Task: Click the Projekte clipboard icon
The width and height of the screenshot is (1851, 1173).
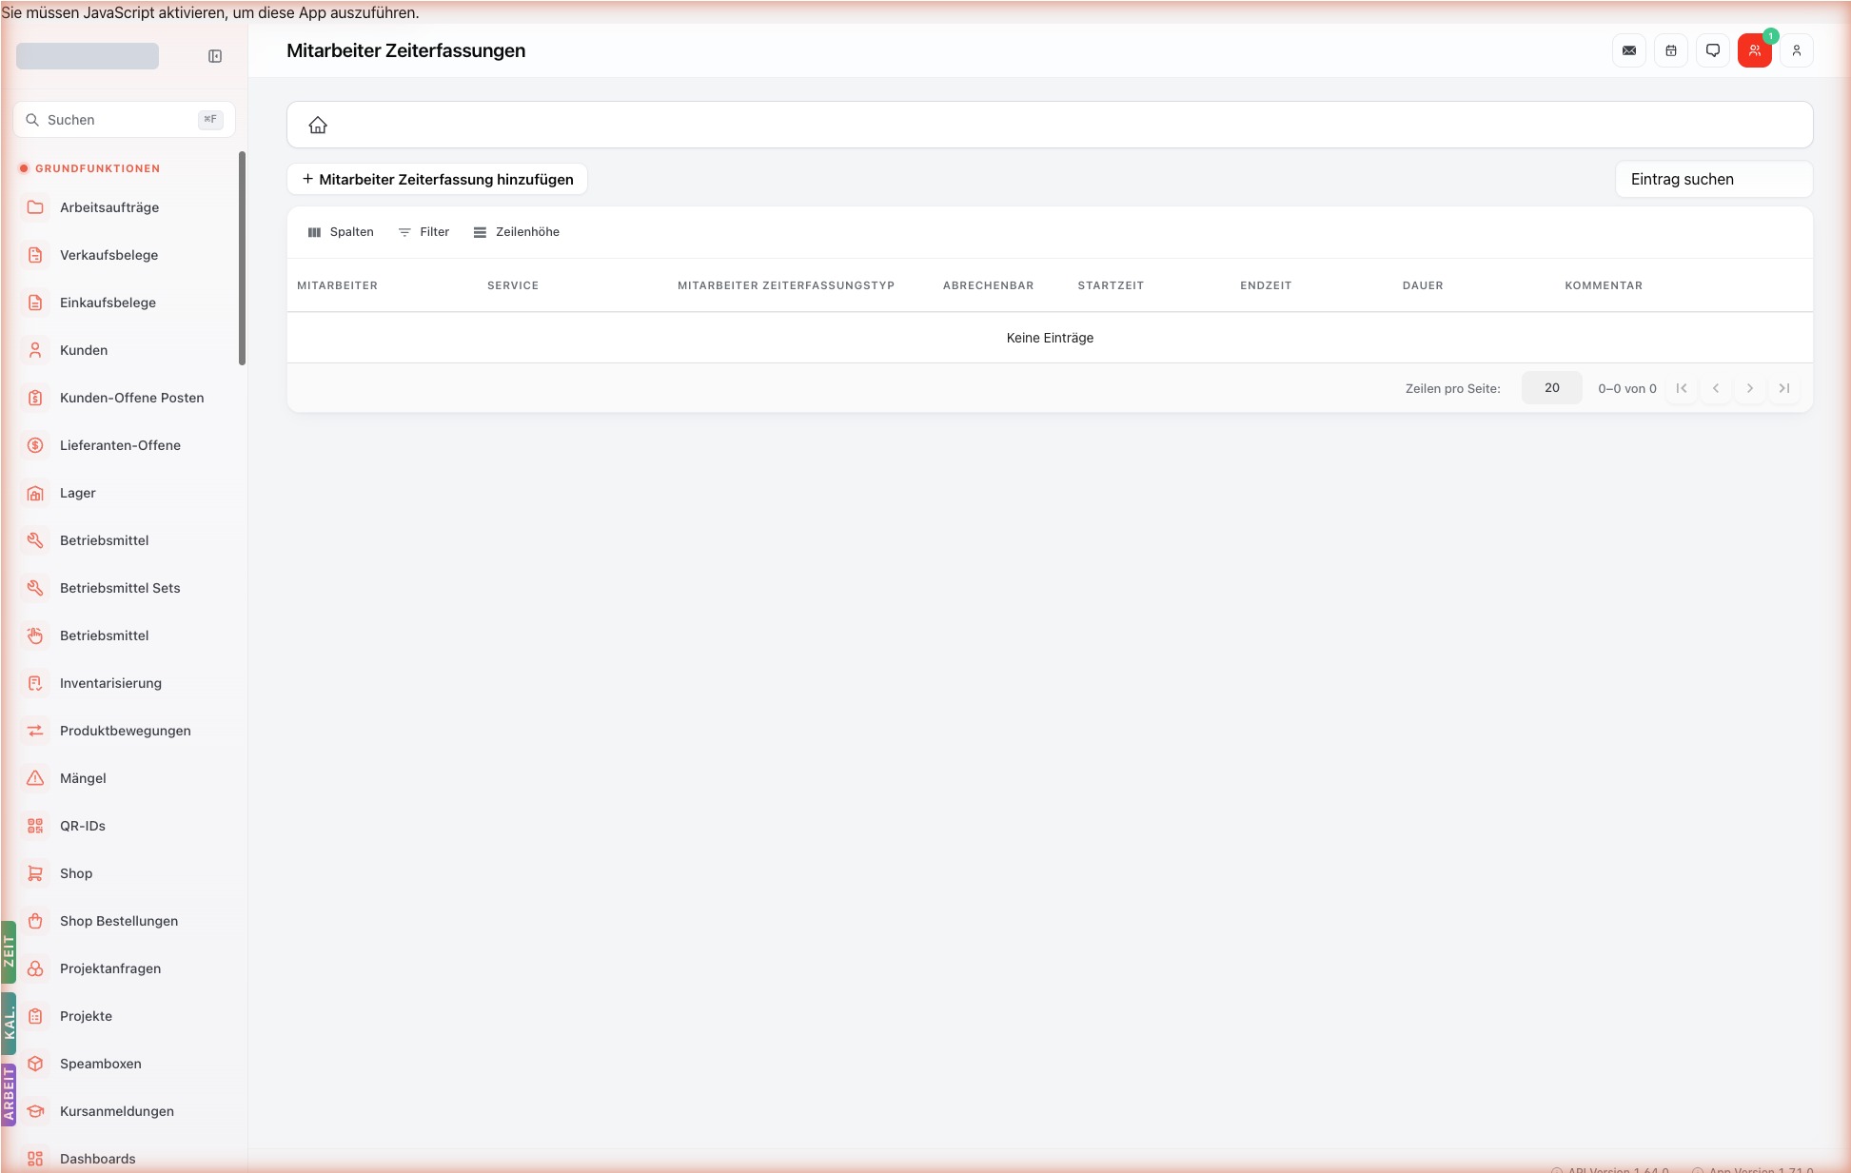Action: coord(35,1016)
